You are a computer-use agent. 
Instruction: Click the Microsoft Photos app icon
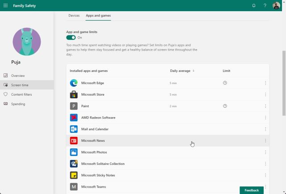coord(74,152)
